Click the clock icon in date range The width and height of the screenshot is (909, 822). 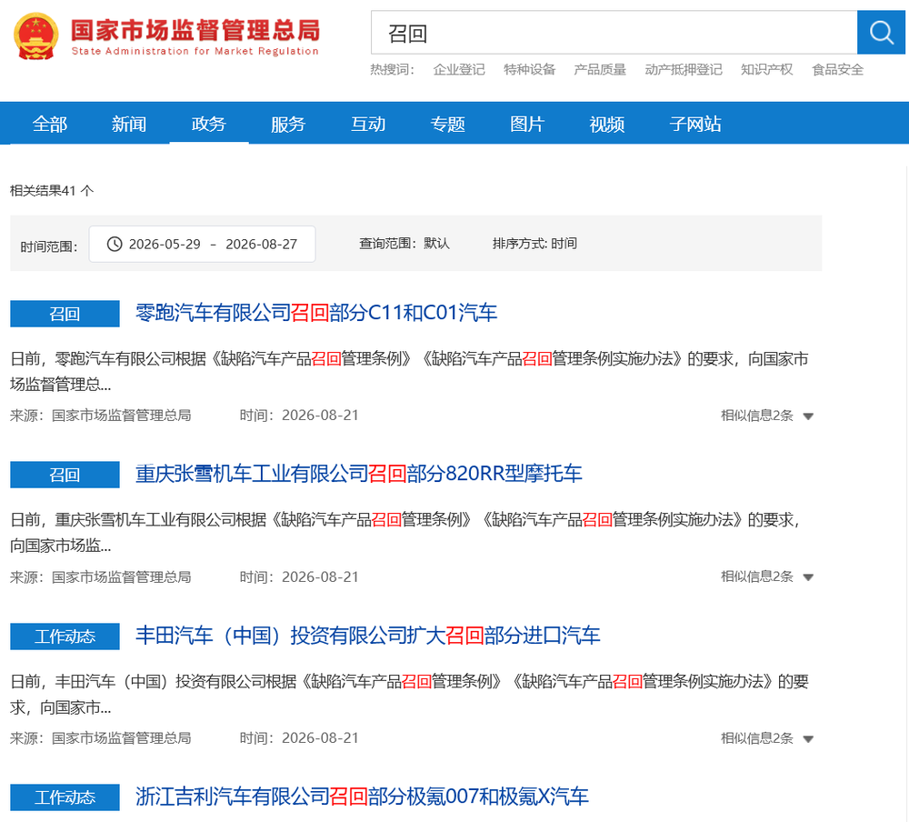(x=115, y=245)
